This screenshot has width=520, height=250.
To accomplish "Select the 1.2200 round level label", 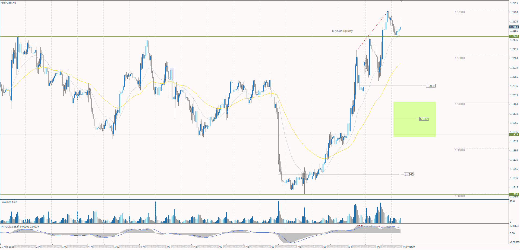I will coord(459,12).
